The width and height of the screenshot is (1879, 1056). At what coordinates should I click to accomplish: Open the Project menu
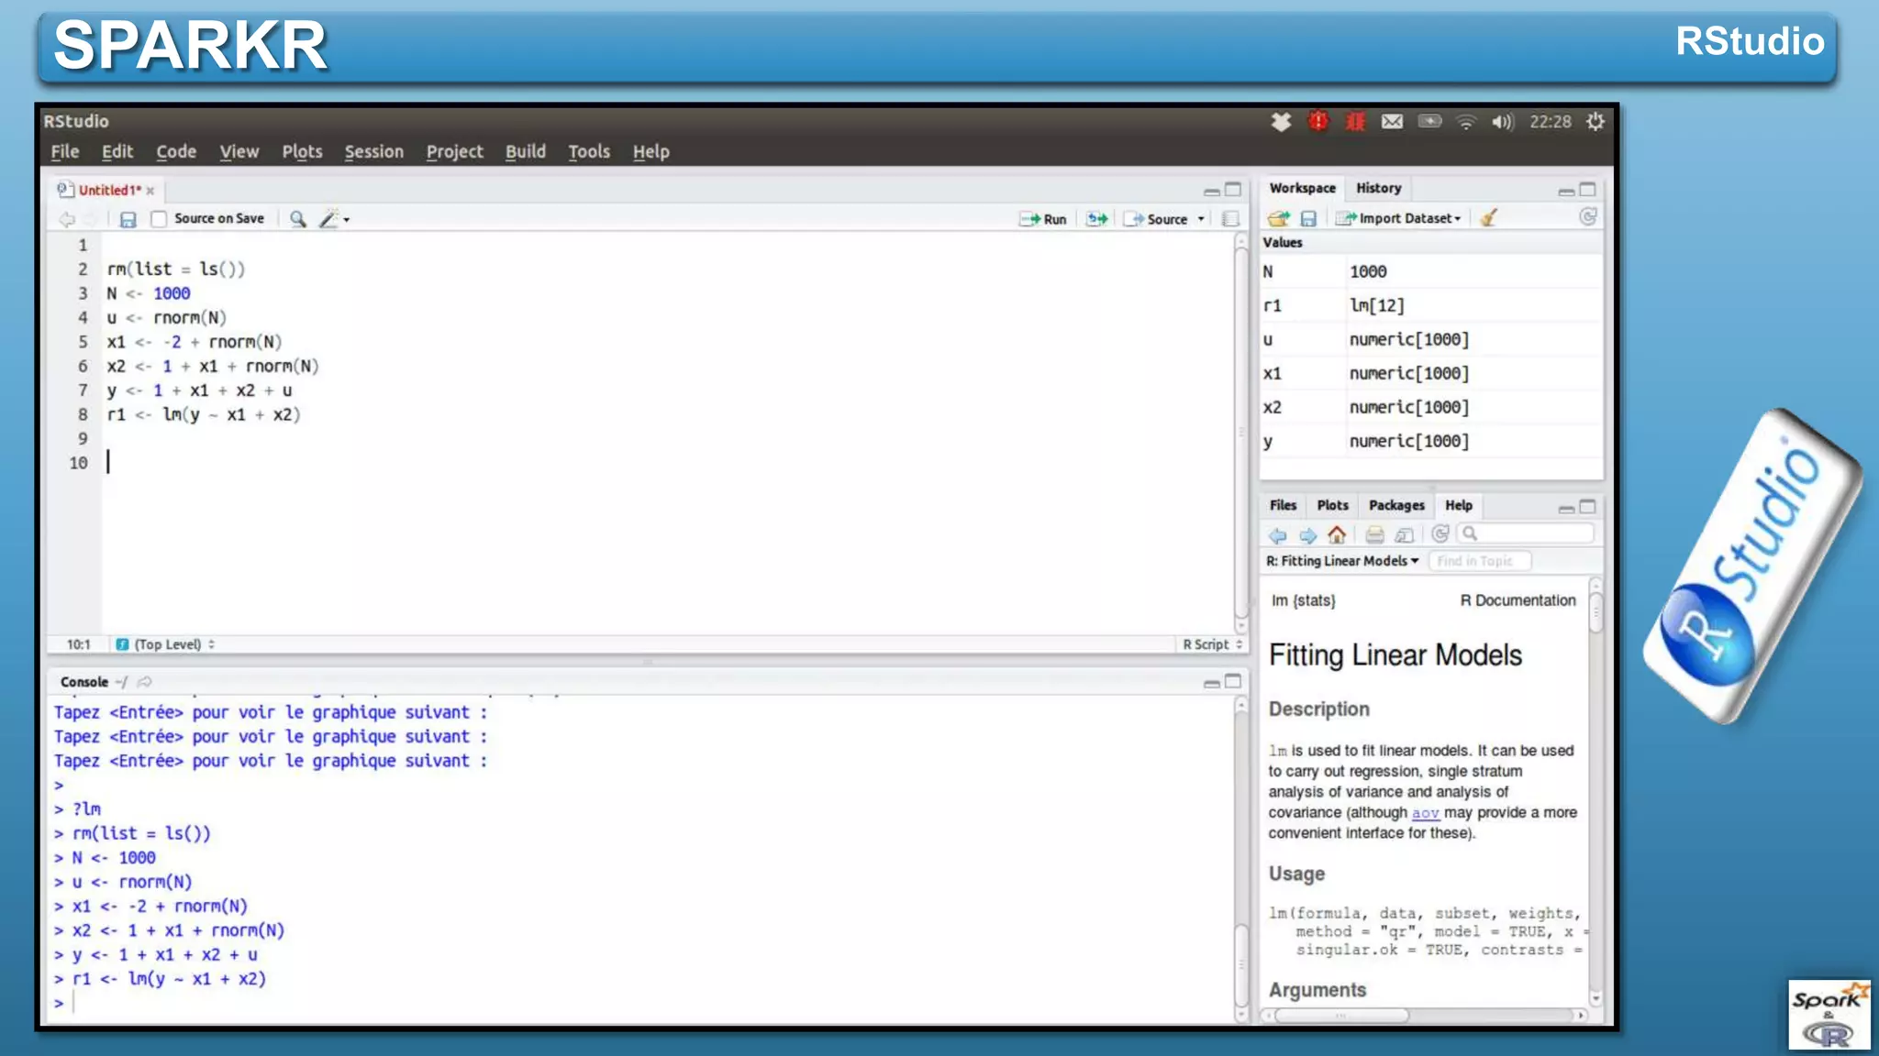[454, 151]
